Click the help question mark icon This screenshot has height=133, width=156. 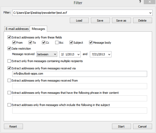140,2
